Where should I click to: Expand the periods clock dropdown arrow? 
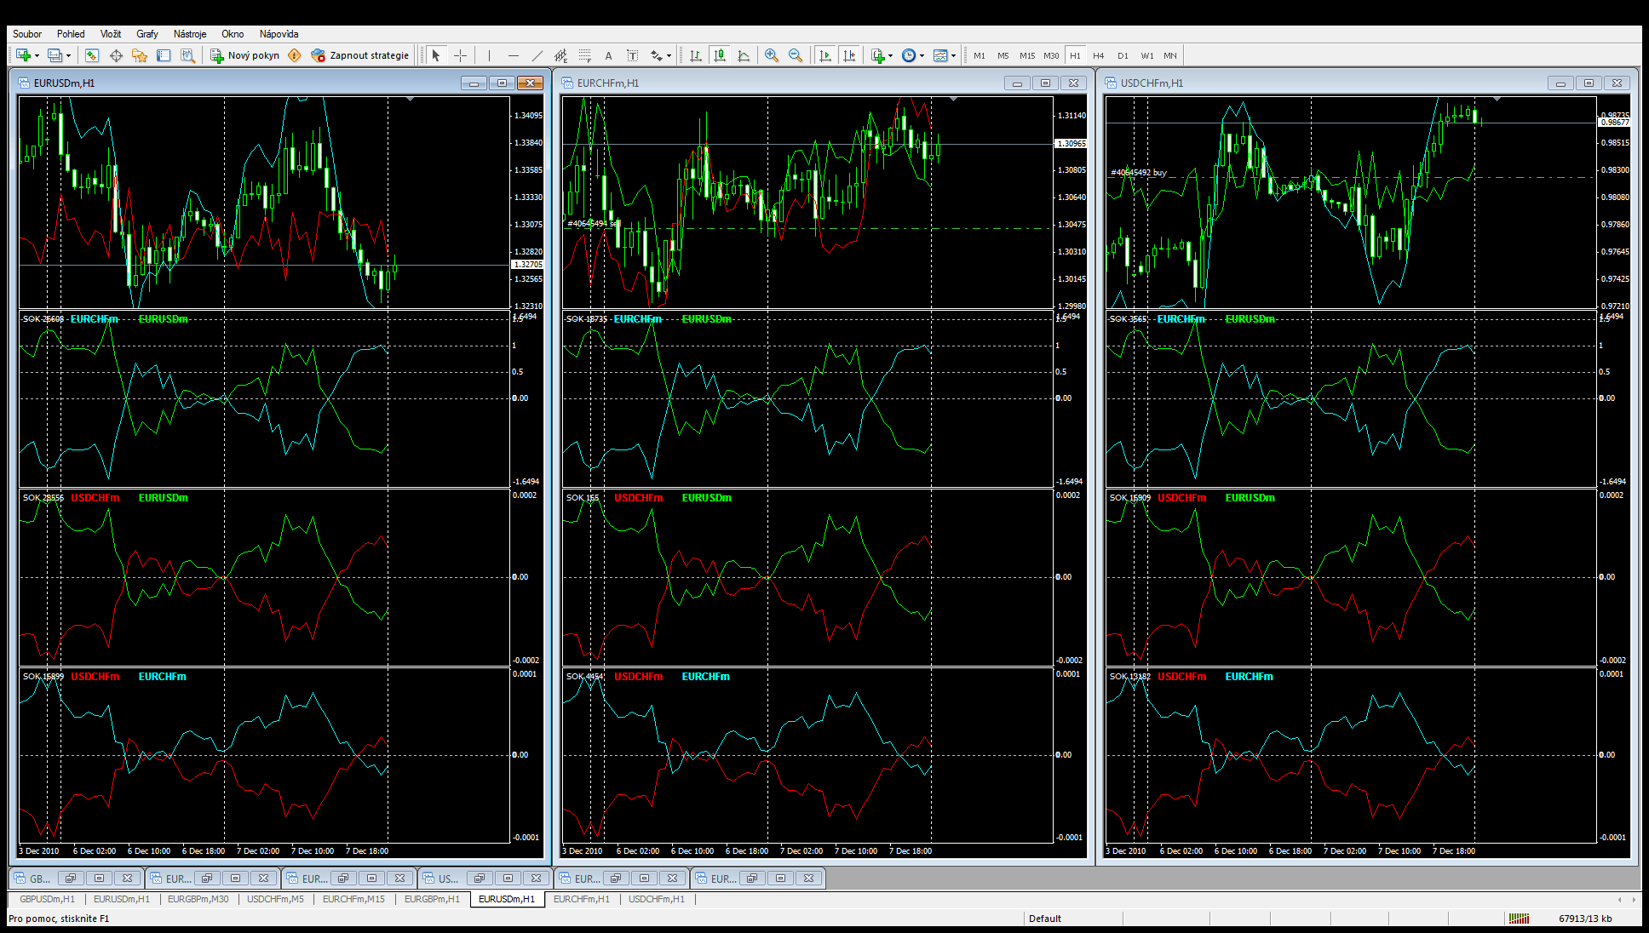[x=922, y=56]
